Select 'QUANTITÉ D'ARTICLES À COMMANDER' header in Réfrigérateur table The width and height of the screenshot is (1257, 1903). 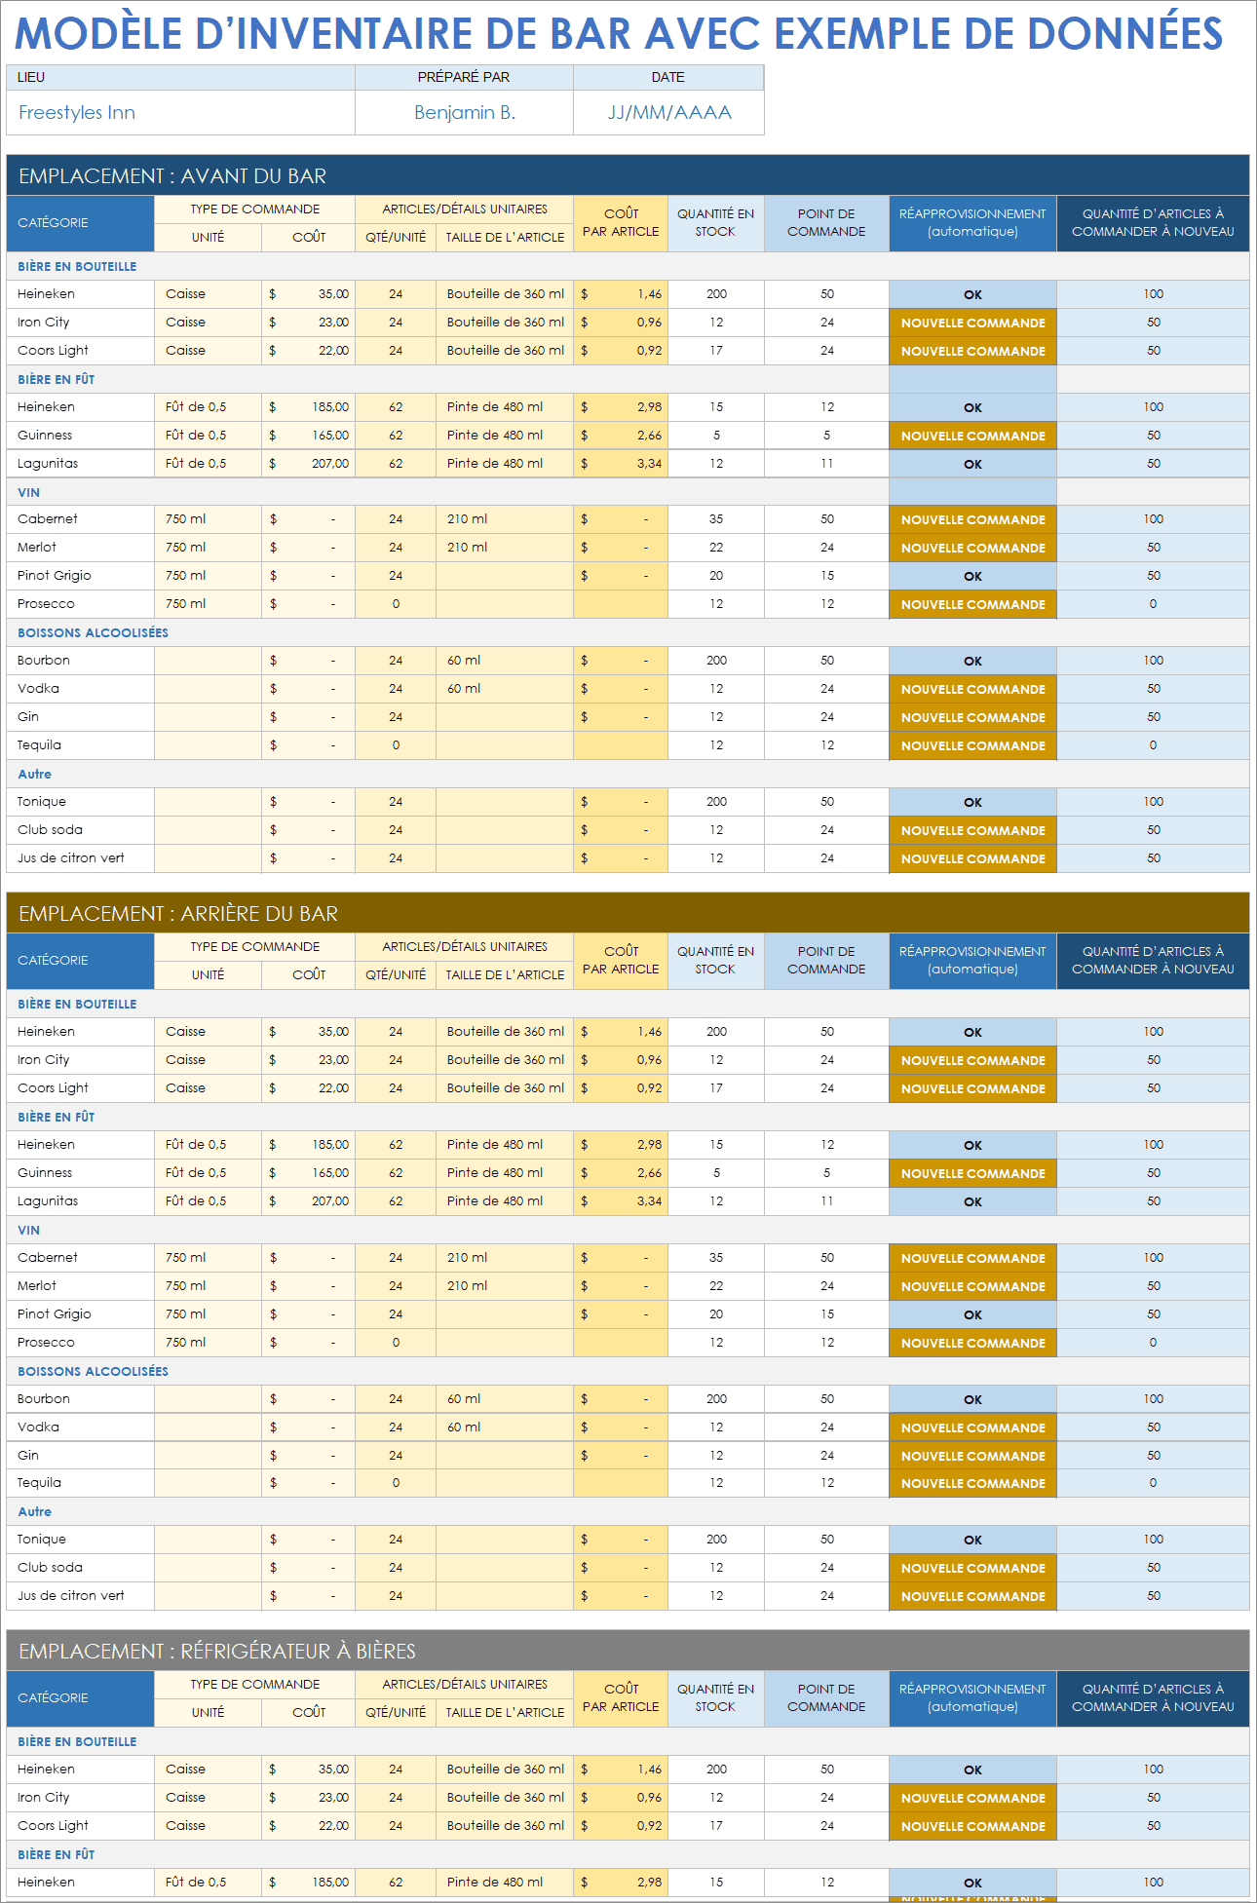click(1153, 1698)
